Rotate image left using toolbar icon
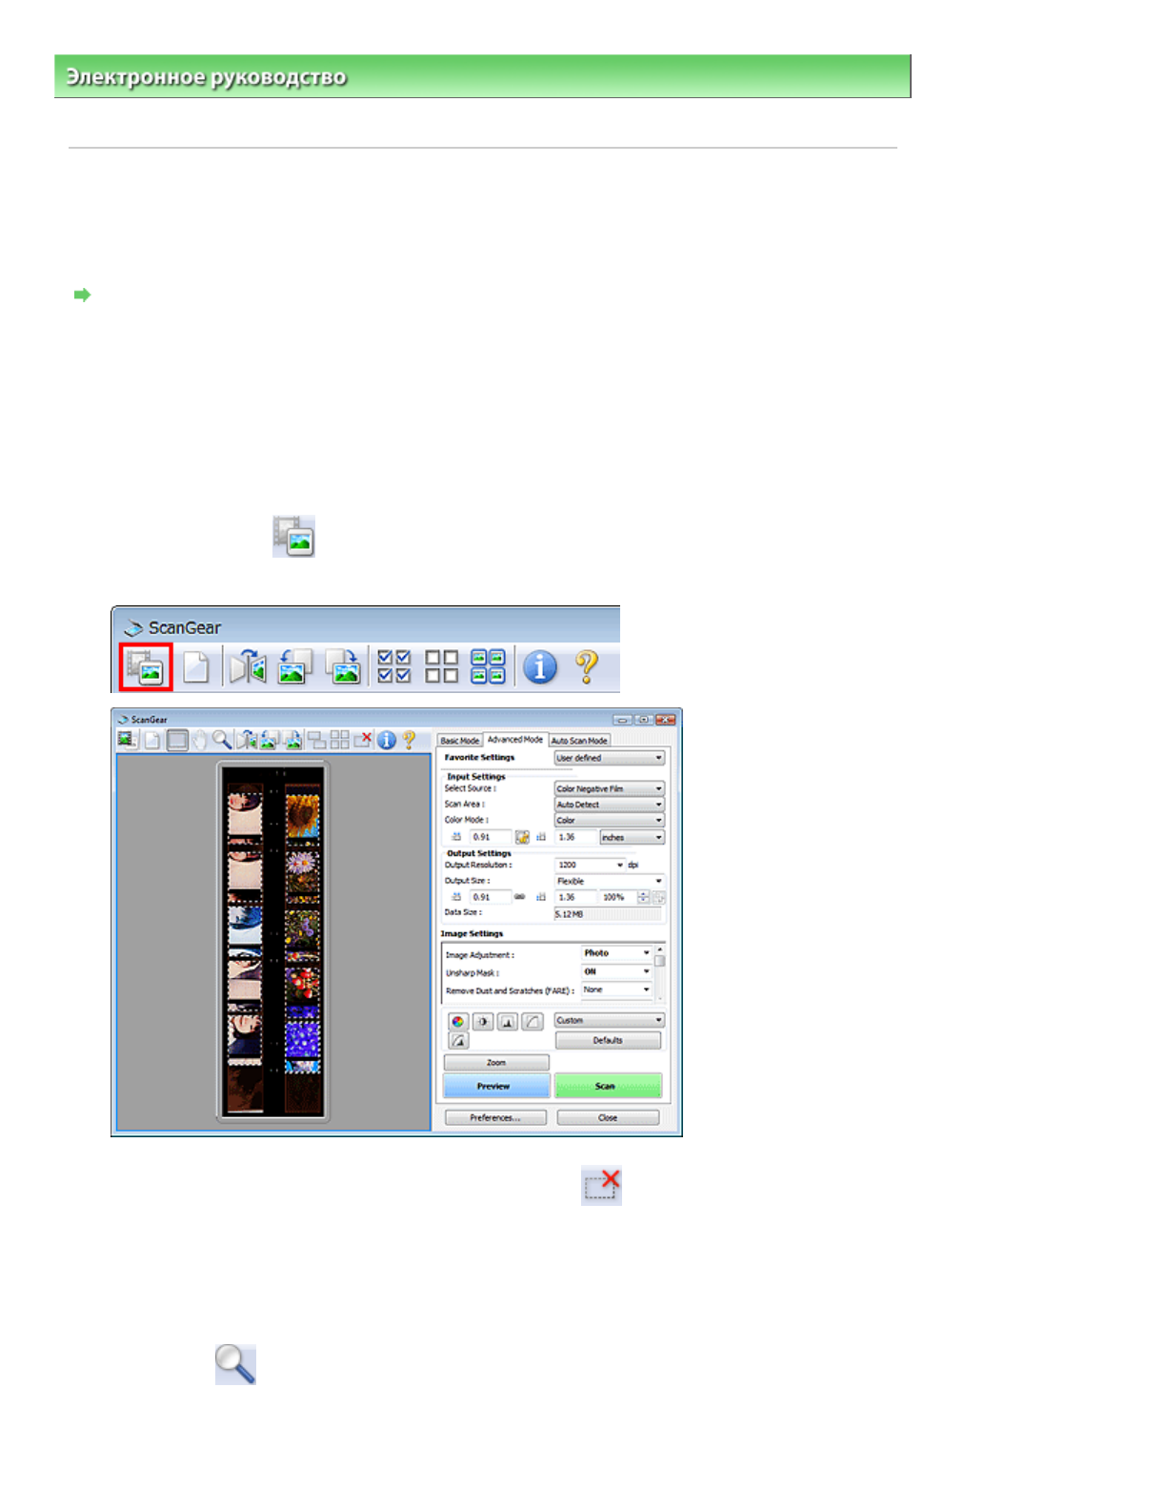 294,666
